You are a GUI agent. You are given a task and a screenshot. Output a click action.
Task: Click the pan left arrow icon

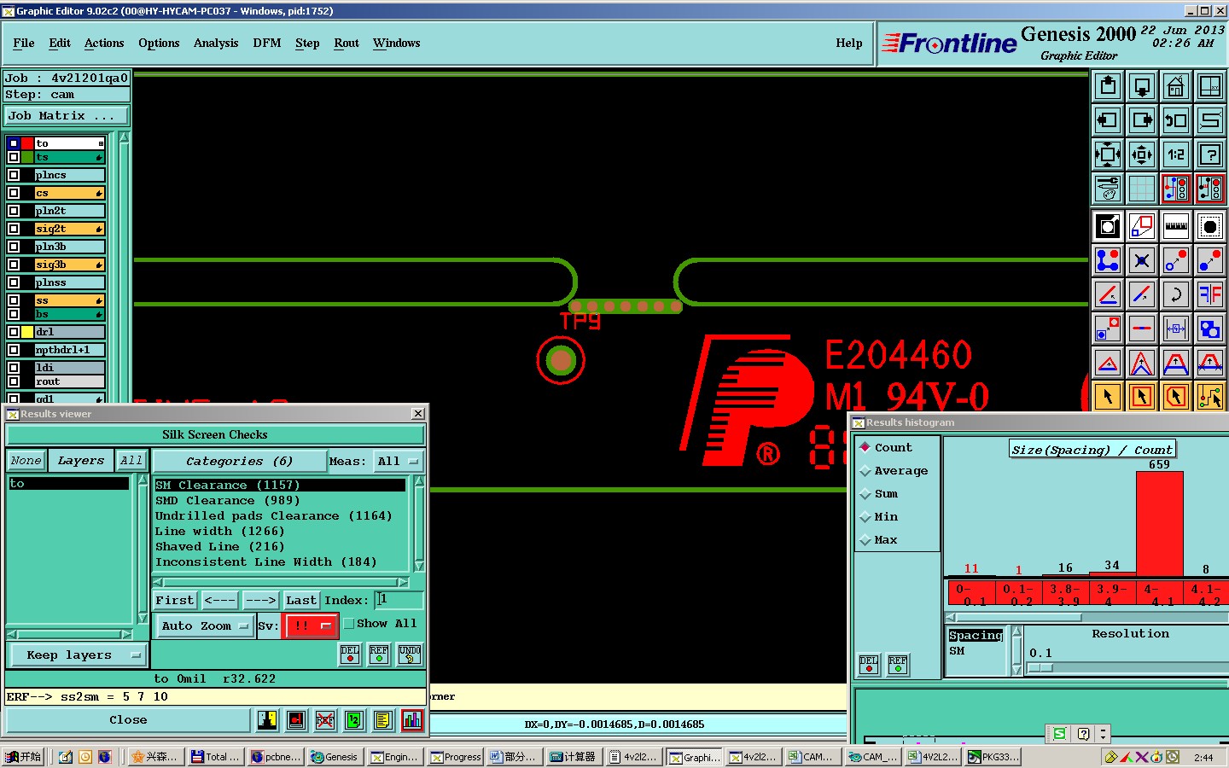tap(1108, 120)
